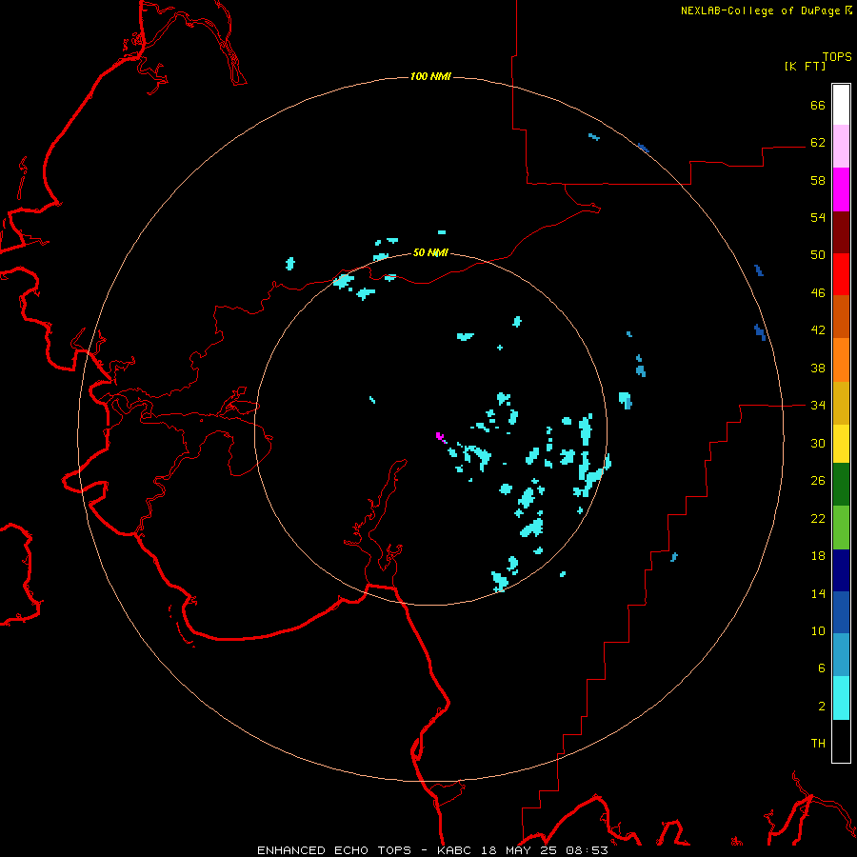Click the black TH threshold swatch
This screenshot has width=857, height=857.
[x=841, y=741]
